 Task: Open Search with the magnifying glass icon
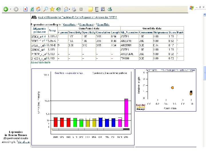[46, 9]
